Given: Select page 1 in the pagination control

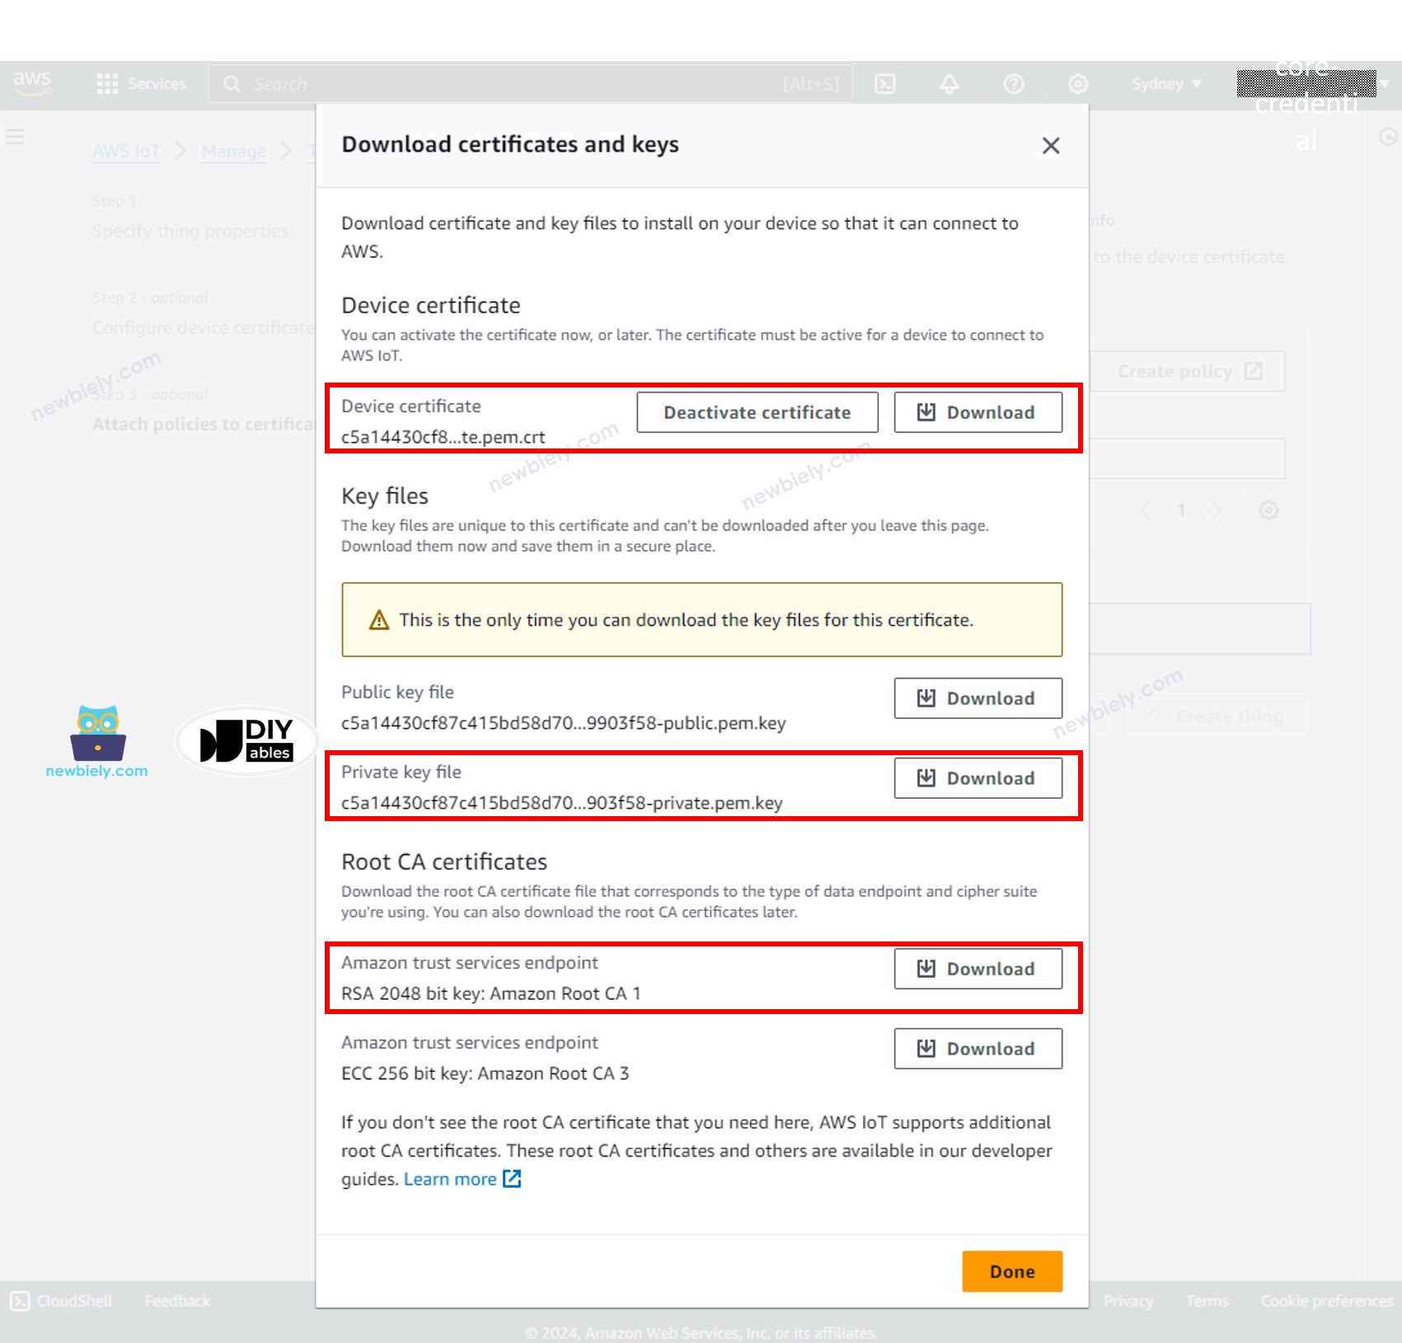Looking at the screenshot, I should 1182,510.
